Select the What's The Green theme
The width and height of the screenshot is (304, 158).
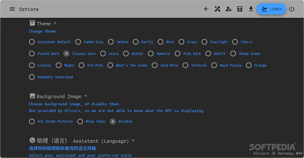point(110,65)
